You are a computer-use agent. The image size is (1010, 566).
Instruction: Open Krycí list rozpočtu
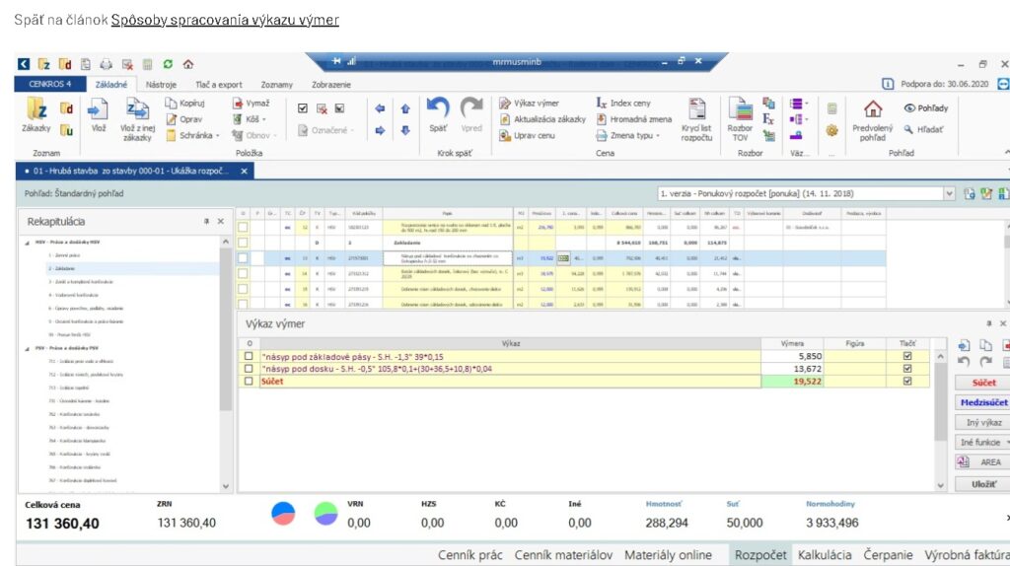(696, 119)
